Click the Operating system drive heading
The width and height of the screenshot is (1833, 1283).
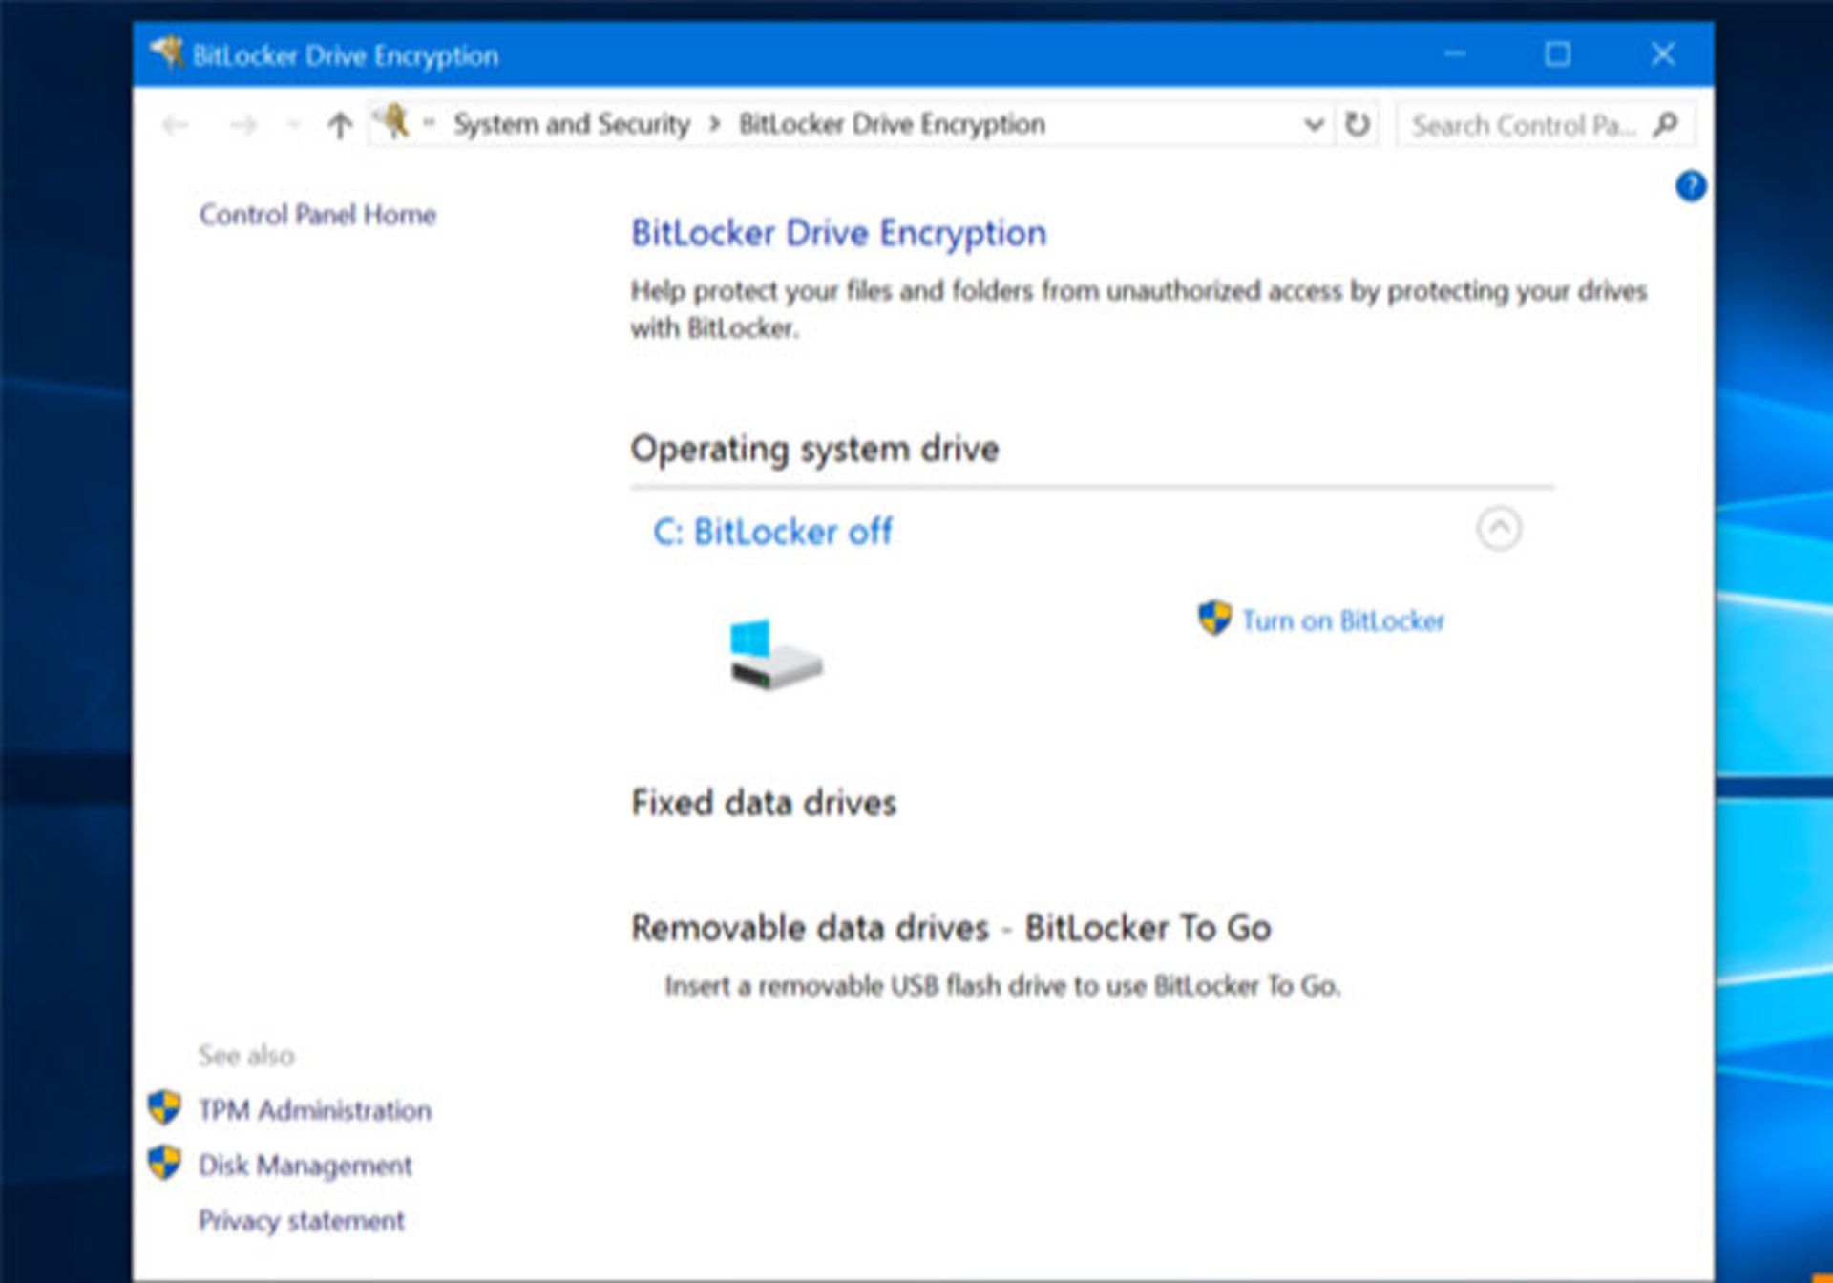[x=814, y=449]
